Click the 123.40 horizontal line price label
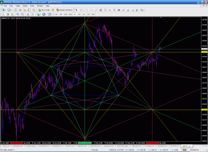 click(204, 110)
